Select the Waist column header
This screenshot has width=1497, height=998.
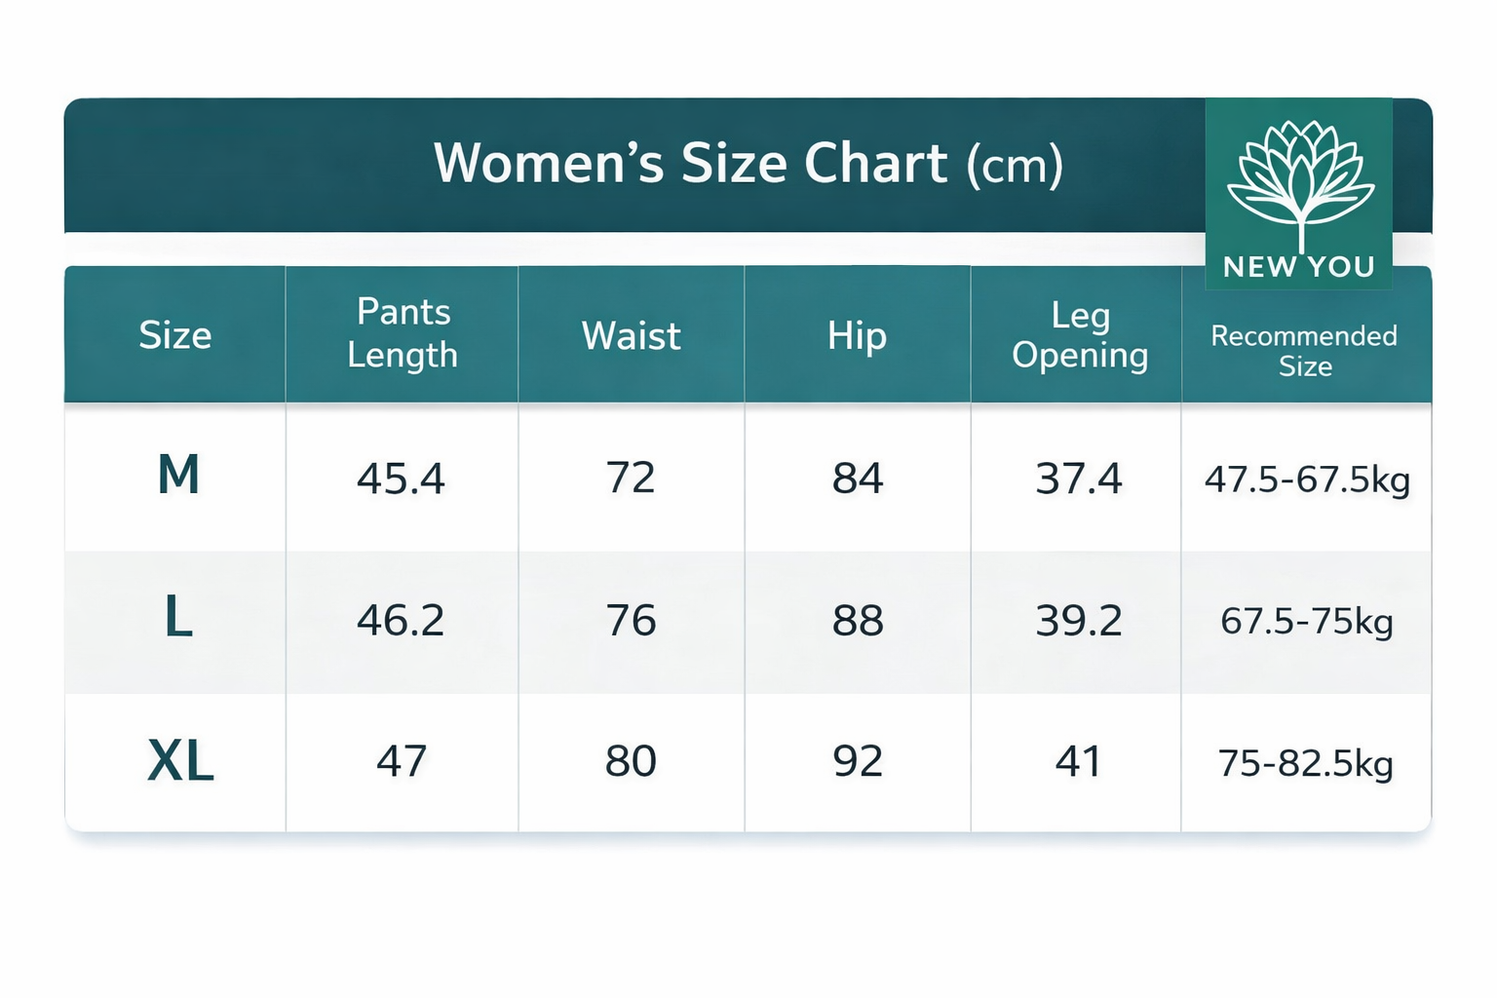point(631,335)
